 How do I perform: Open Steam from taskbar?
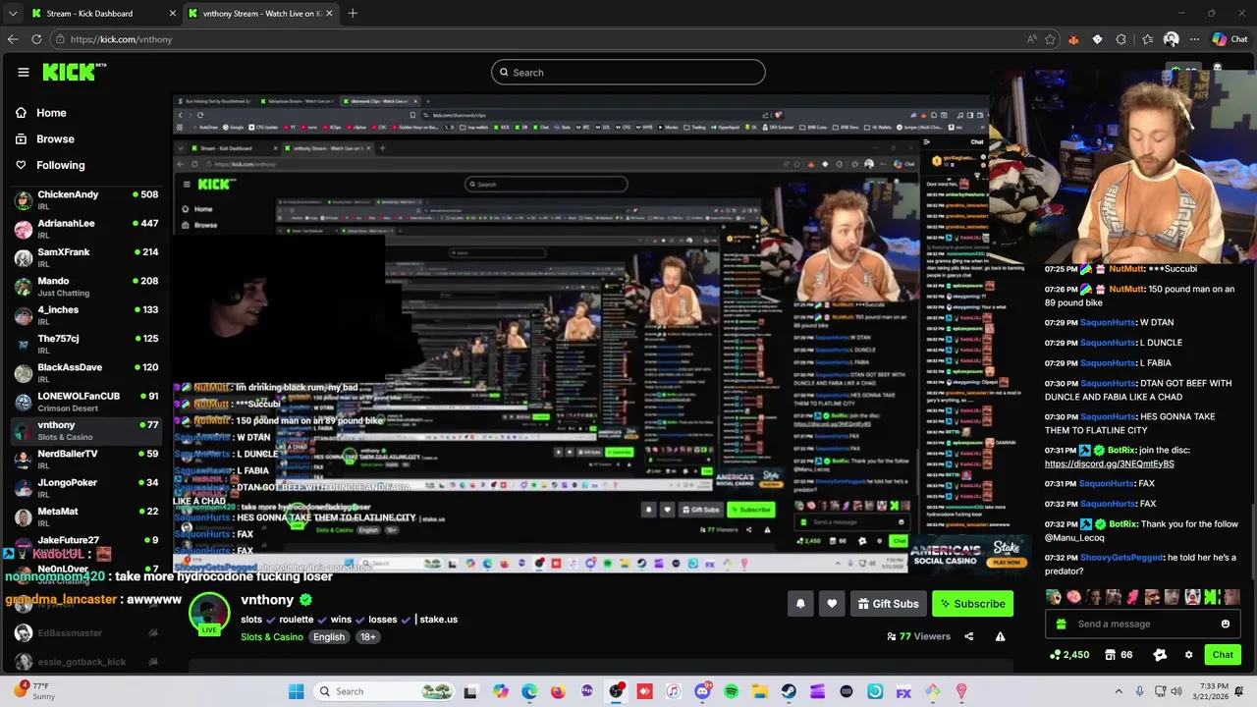789,691
